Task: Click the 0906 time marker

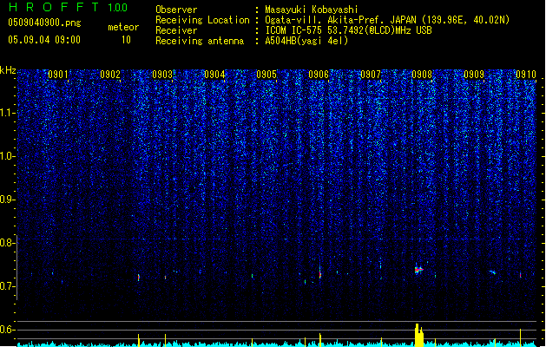Action: (x=319, y=75)
